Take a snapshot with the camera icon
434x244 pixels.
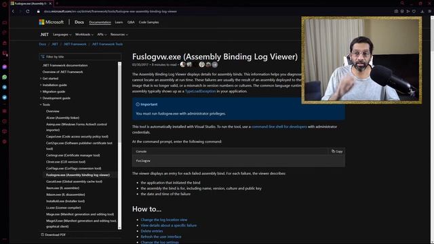[x=396, y=12]
